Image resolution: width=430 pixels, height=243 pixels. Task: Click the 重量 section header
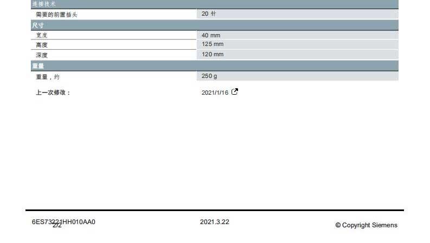coord(37,66)
